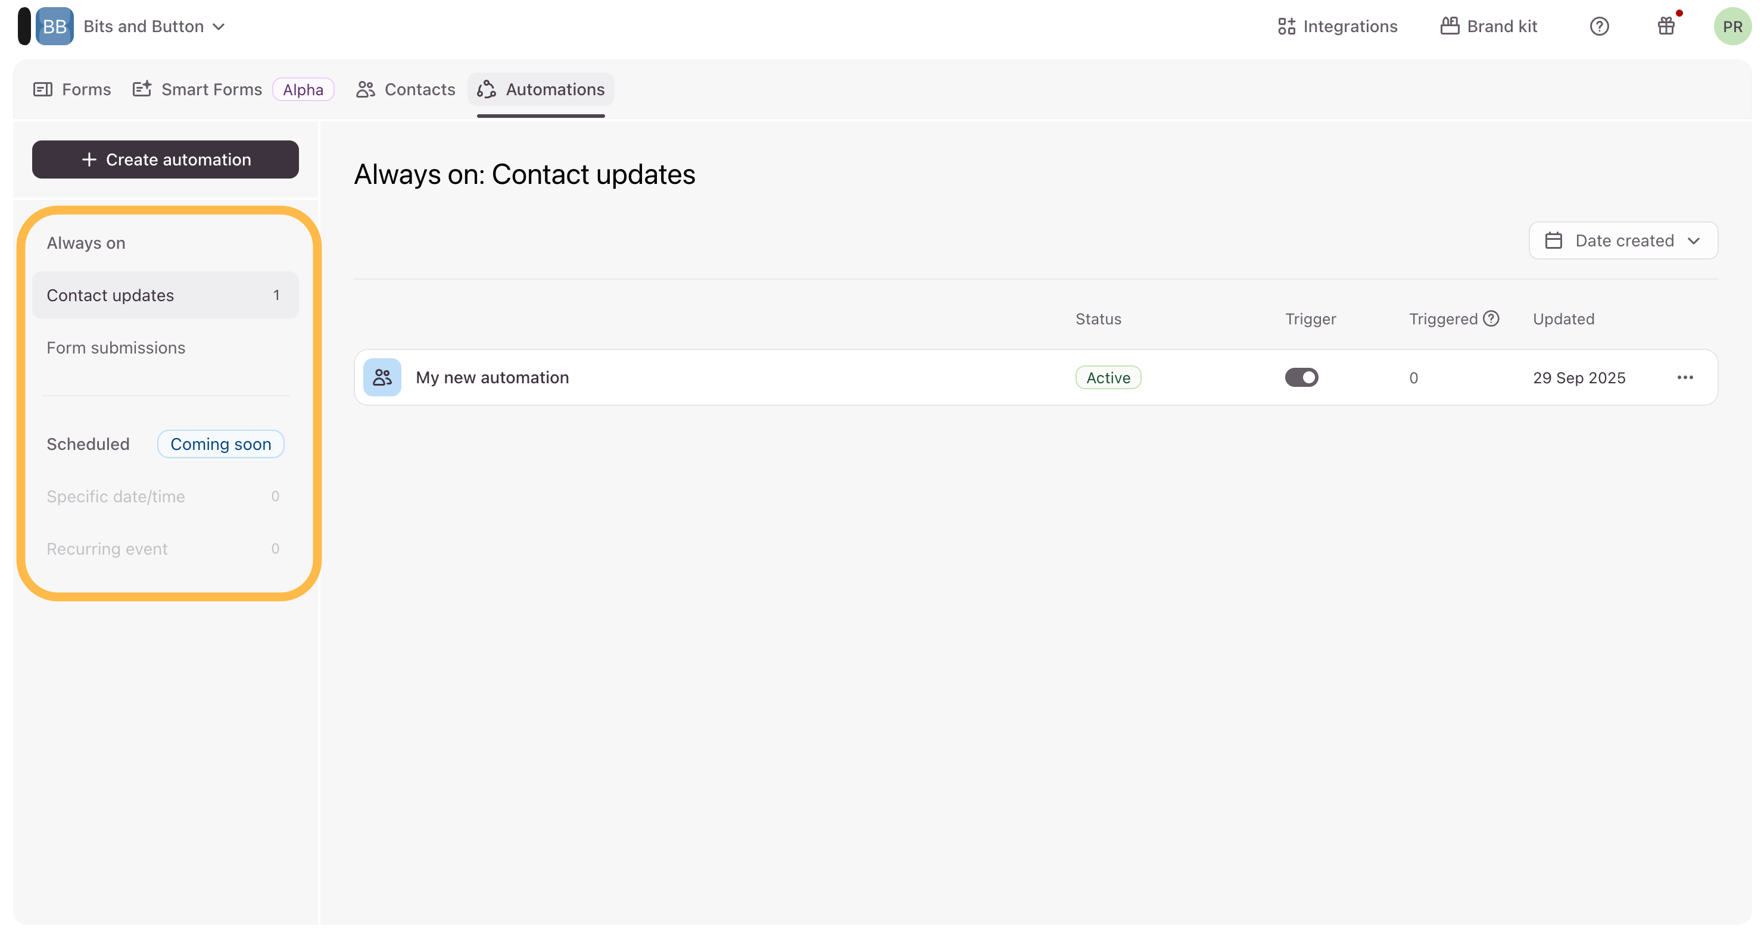Open the gift rewards icon
Image resolution: width=1764 pixels, height=932 pixels.
1665,27
